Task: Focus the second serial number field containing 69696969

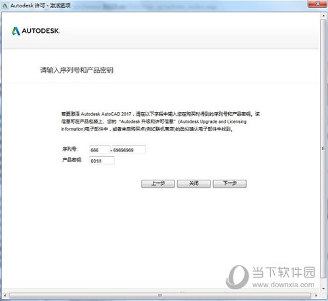Action: tap(129, 150)
